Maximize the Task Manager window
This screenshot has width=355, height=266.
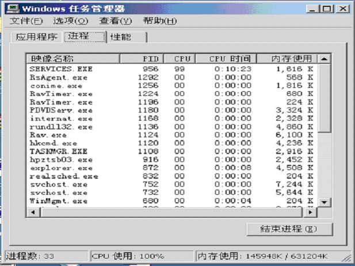pyautogui.click(x=327, y=9)
